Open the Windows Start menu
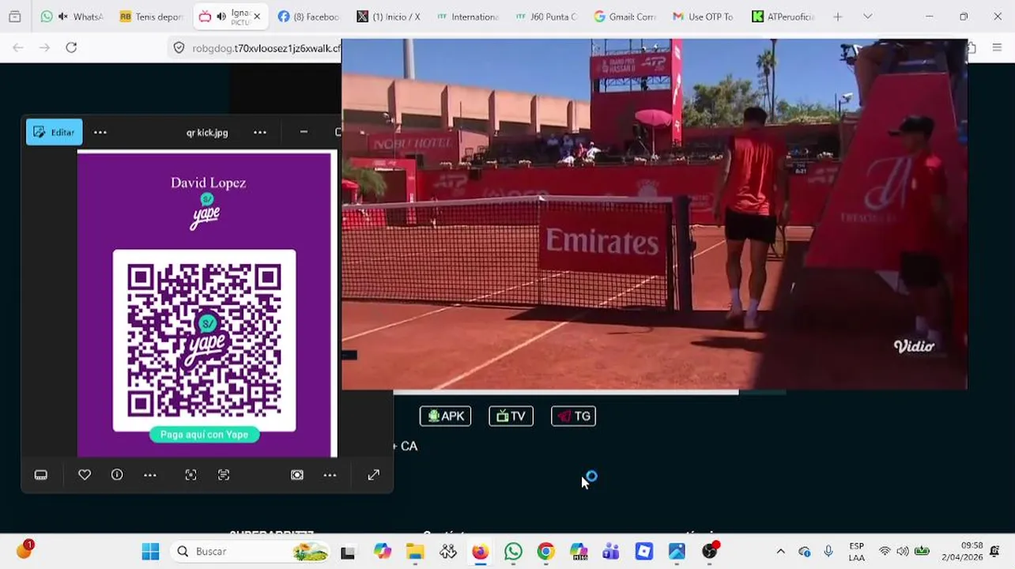Screen dimensions: 1015x569 click(150, 552)
